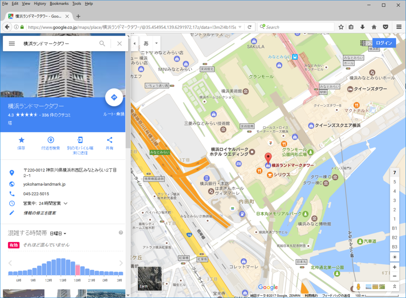Click the ログイン login button
Viewport: 406px width, 298px height.
pyautogui.click(x=384, y=43)
